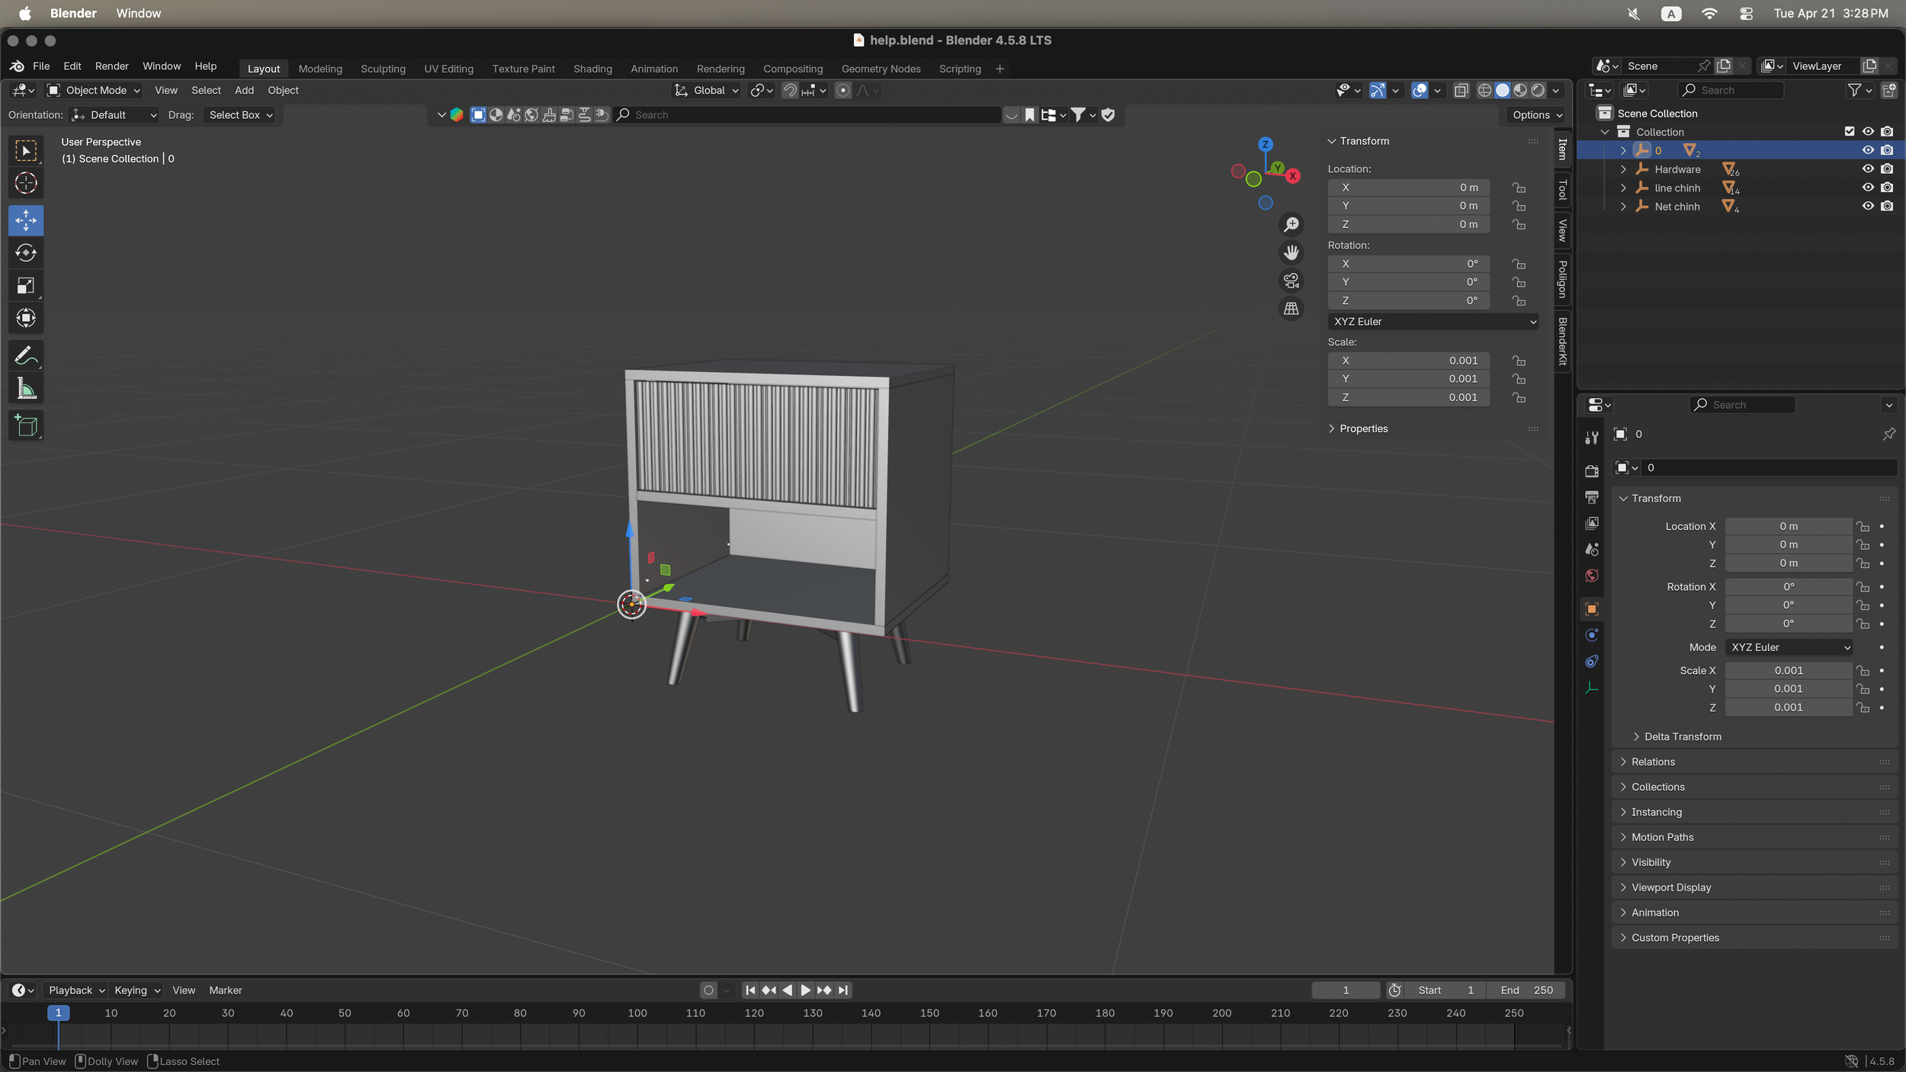Switch to the Shading workspace tab
Image resolution: width=1906 pixels, height=1072 pixels.
click(592, 69)
